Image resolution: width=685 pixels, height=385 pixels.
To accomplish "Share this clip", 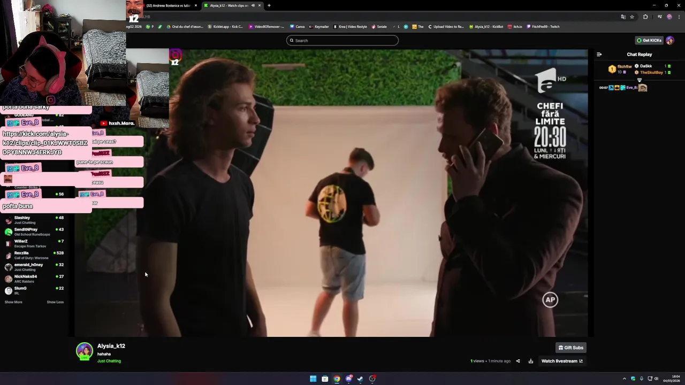I will [x=517, y=361].
